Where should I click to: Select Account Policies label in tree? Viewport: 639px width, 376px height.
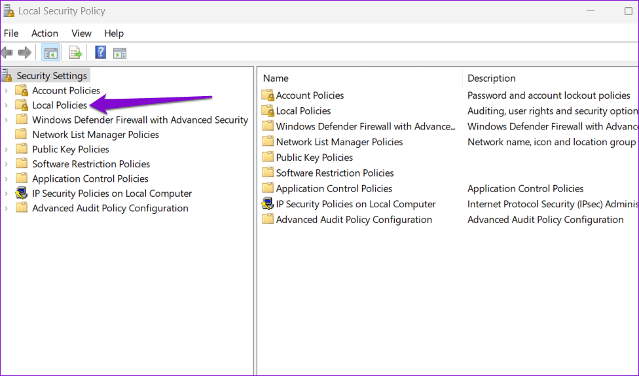(66, 90)
